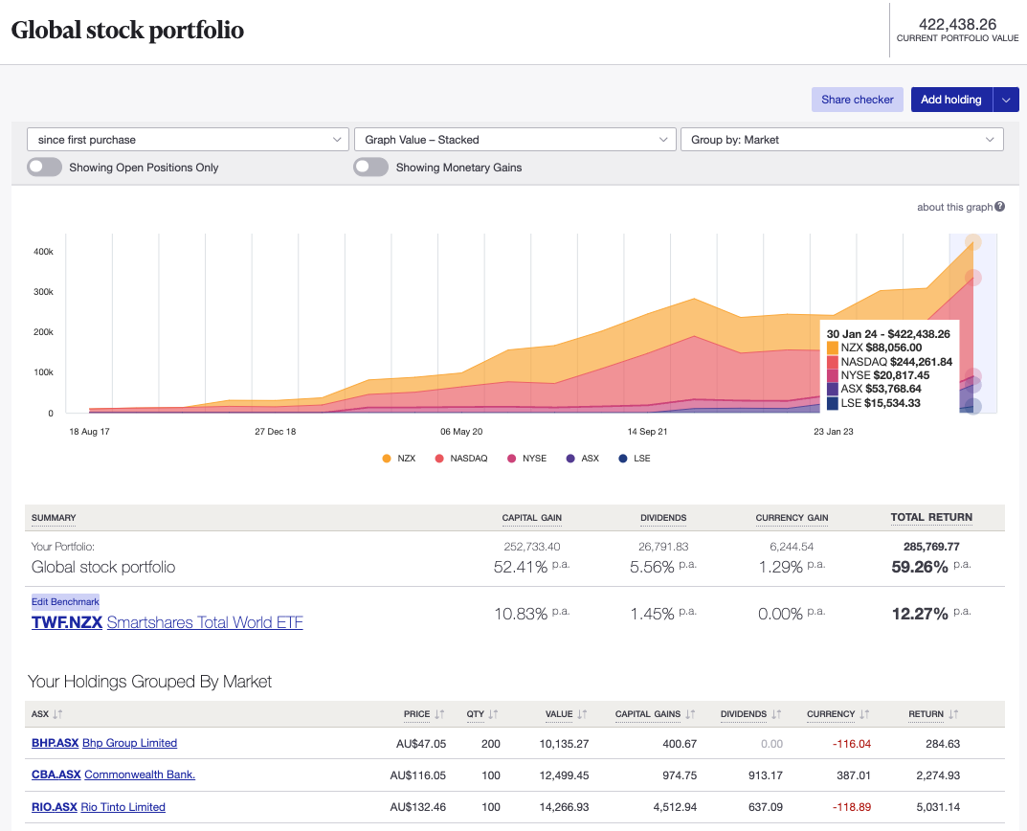Change the 'Group by: Market' dropdown
This screenshot has height=831, width=1027.
point(841,139)
